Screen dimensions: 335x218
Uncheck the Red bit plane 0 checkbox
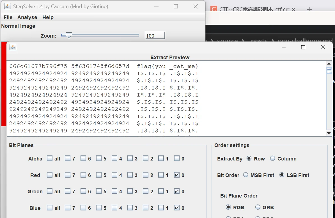177,175
